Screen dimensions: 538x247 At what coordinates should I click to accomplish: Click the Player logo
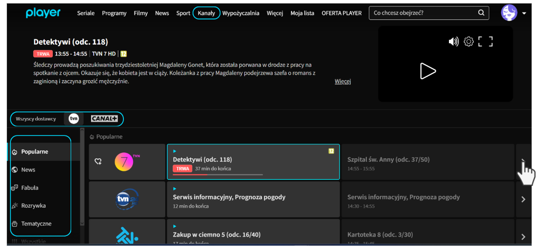pyautogui.click(x=43, y=13)
